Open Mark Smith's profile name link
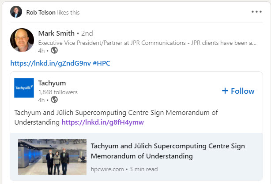Image resolution: width=271 pixels, height=184 pixels. [x=56, y=33]
